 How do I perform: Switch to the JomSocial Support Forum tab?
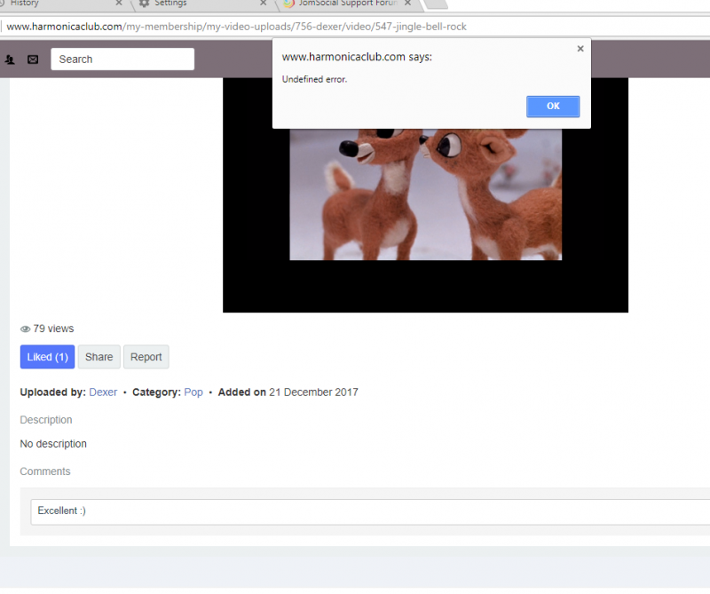(x=348, y=4)
